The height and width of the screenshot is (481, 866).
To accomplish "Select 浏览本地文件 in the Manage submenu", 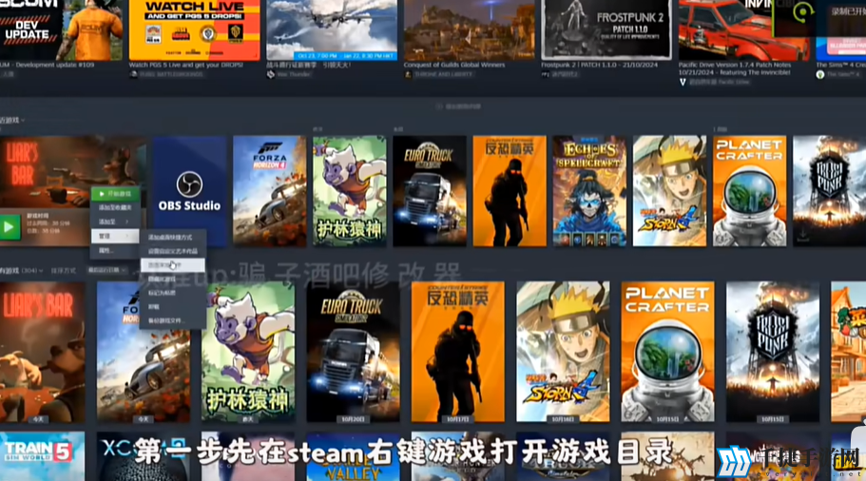I will [x=173, y=265].
